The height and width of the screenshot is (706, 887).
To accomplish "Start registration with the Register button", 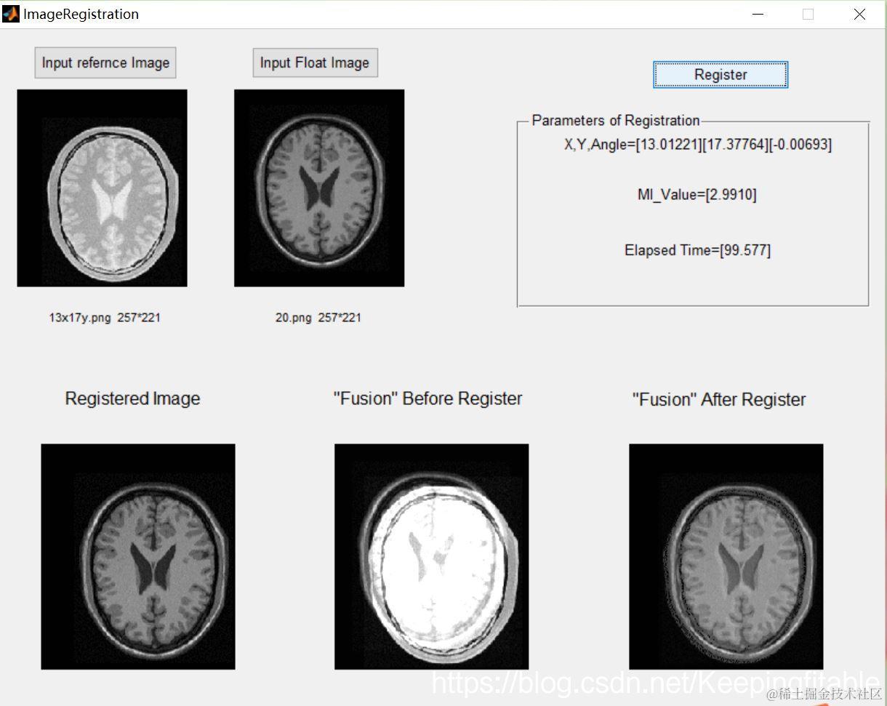I will pyautogui.click(x=721, y=74).
